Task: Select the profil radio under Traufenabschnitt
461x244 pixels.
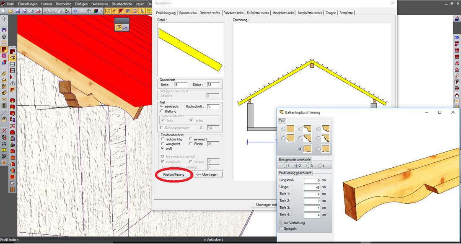Action: (x=162, y=148)
